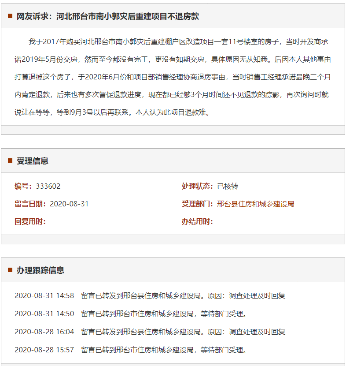Click the 14:58 entry text 留言已转发到邢台县住房和城乡建设局

[x=141, y=295]
